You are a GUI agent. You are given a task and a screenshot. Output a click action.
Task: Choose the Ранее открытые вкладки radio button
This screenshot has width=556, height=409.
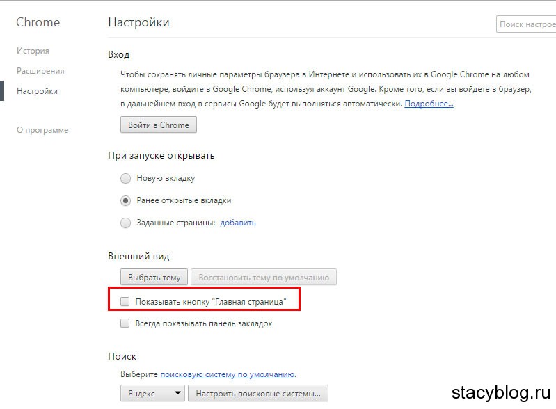(126, 200)
